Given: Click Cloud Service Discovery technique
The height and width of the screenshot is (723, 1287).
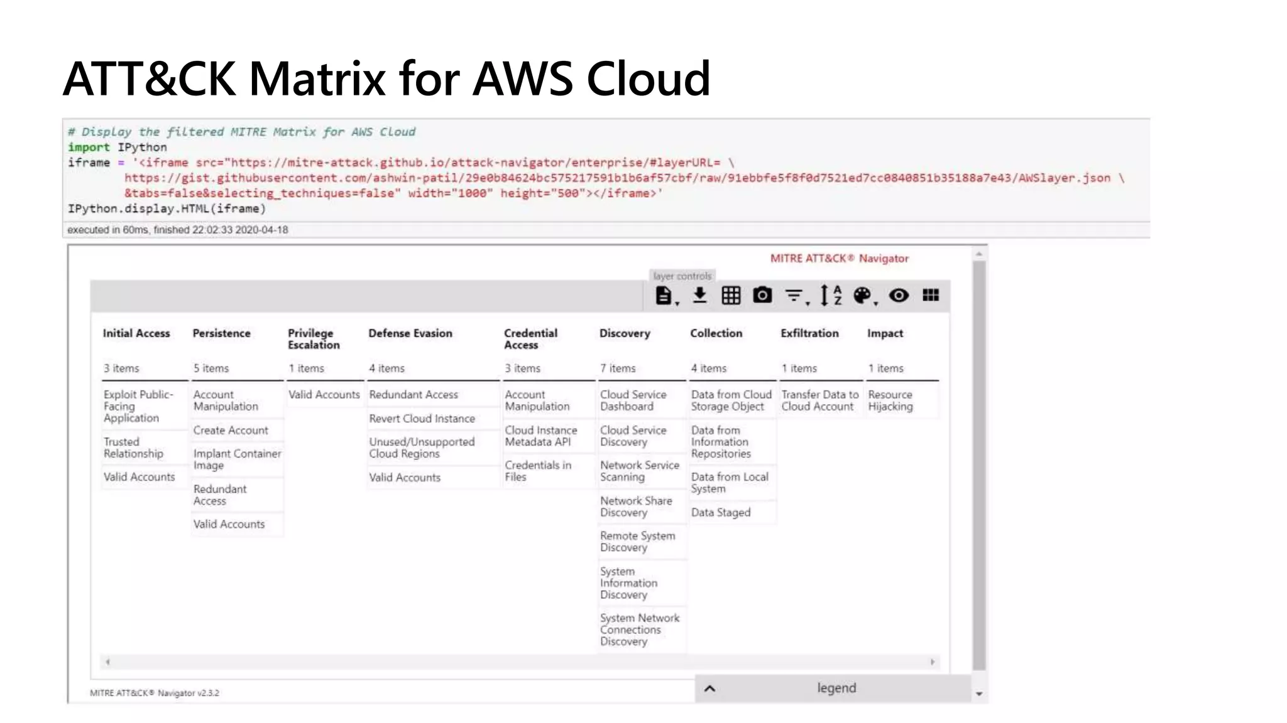Looking at the screenshot, I should [642, 436].
